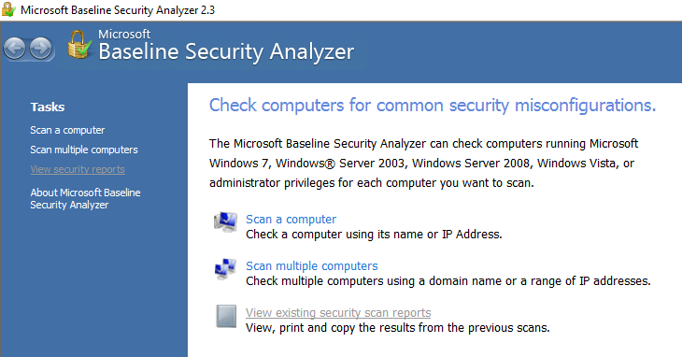Click the text about viewing previous scan results
The height and width of the screenshot is (357, 682).
pos(398,327)
